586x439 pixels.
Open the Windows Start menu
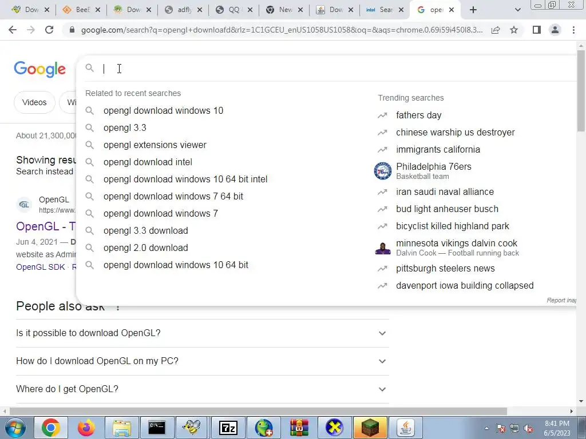click(15, 428)
